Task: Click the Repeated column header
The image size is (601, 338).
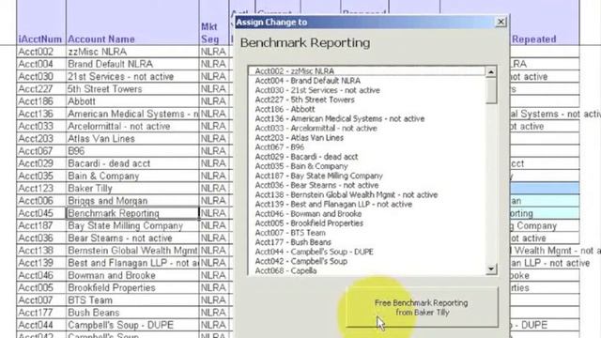Action: point(534,39)
